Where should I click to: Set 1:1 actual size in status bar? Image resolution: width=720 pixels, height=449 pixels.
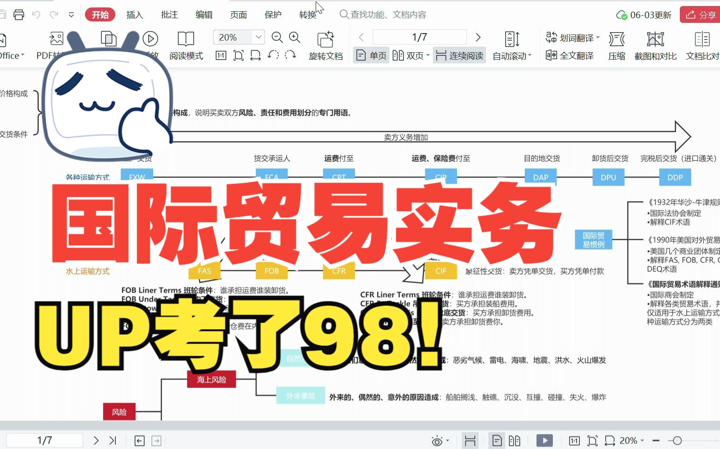pos(574,441)
